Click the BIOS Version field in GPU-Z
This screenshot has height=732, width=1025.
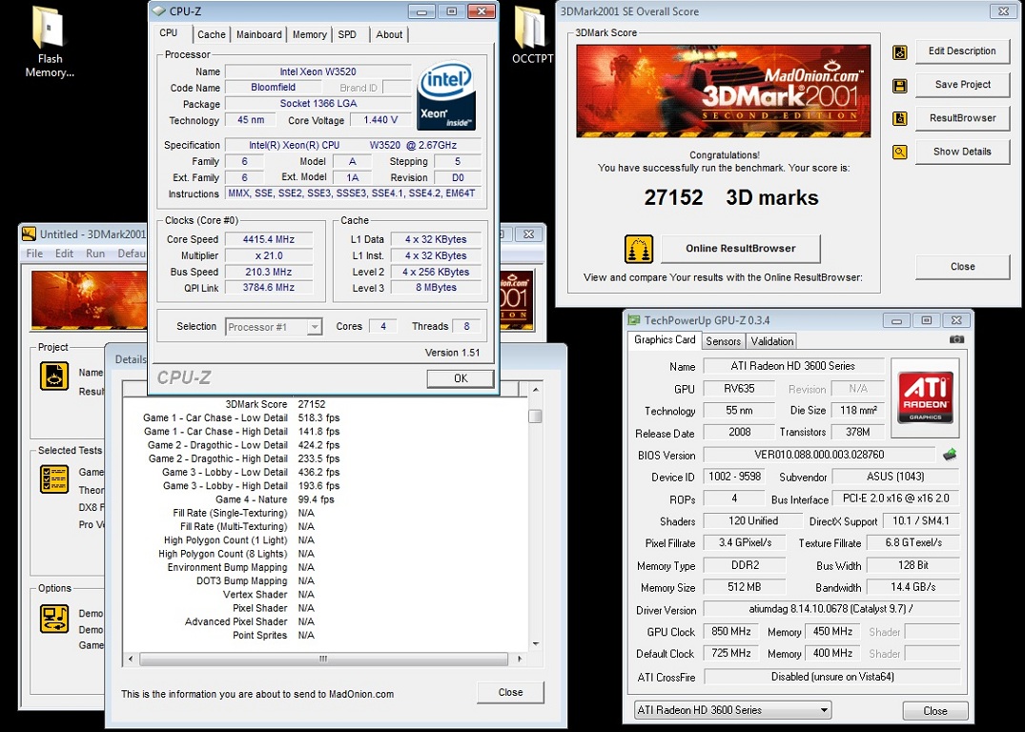(x=819, y=455)
